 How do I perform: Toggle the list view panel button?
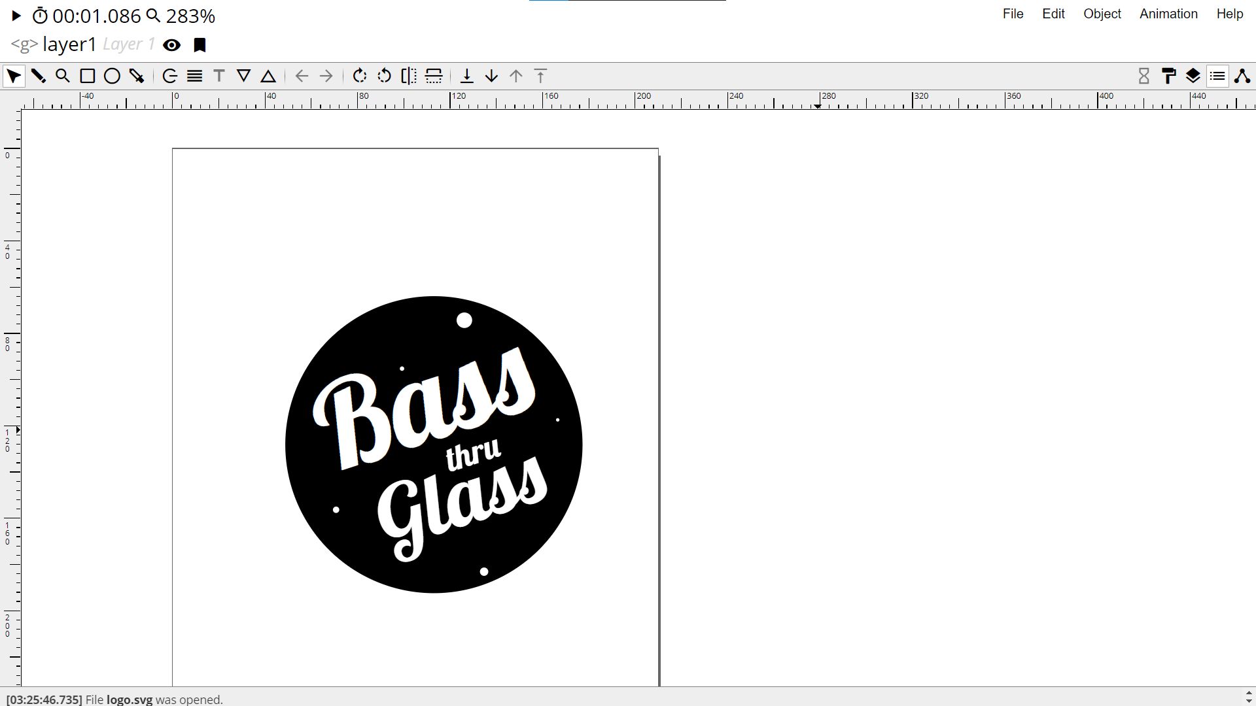pyautogui.click(x=1217, y=76)
